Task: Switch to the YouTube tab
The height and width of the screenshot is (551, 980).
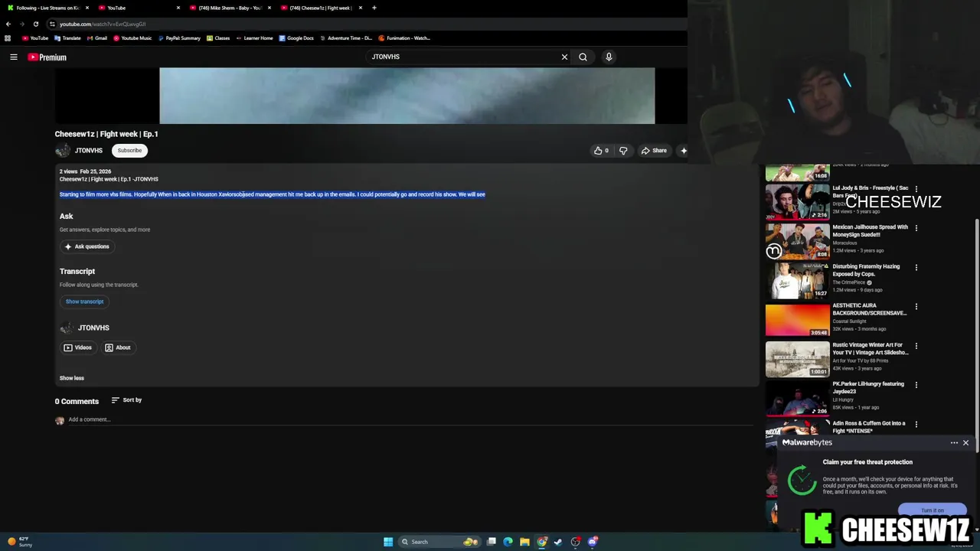Action: [x=138, y=8]
